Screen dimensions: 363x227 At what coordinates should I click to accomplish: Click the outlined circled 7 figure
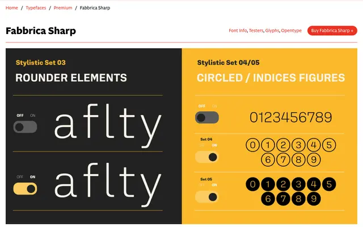point(283,159)
